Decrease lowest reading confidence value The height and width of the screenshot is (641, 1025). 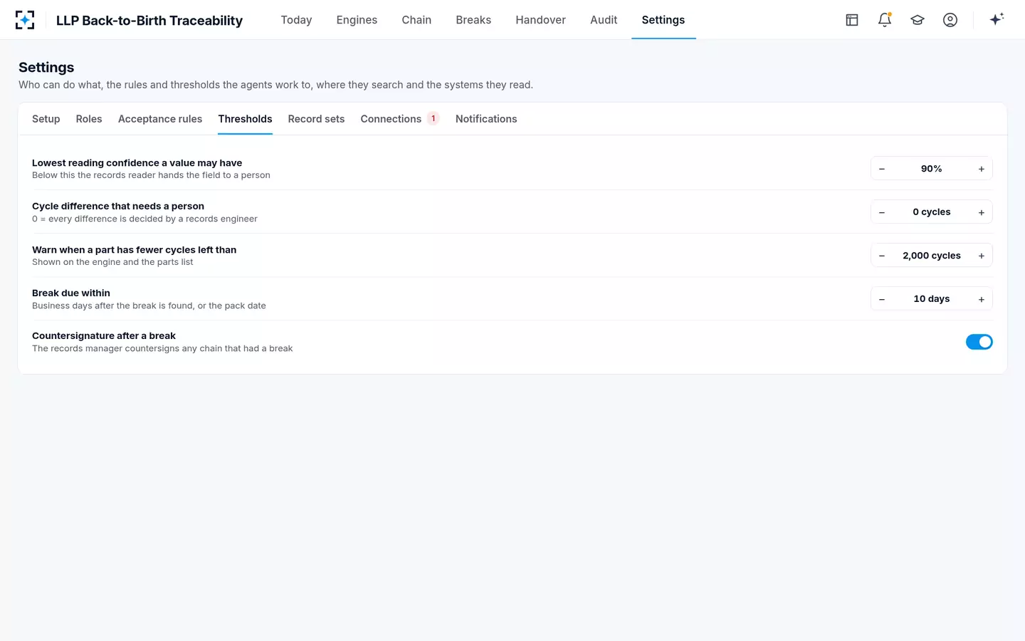882,169
